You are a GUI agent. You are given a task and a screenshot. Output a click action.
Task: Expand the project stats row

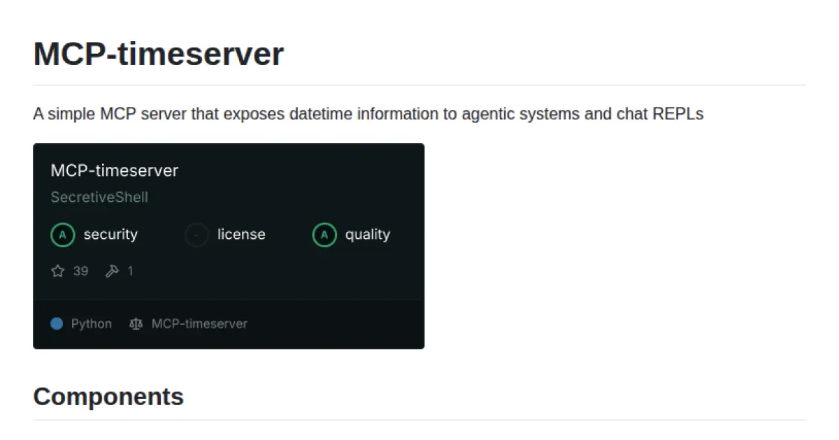point(89,271)
